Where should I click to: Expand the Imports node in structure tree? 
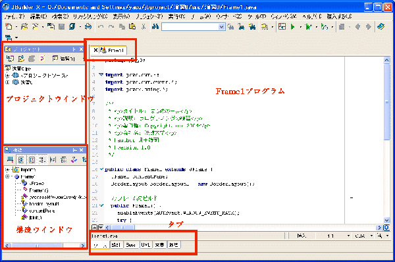(x=7, y=170)
